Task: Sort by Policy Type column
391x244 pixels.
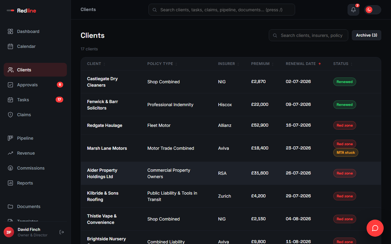Action: click(162, 64)
